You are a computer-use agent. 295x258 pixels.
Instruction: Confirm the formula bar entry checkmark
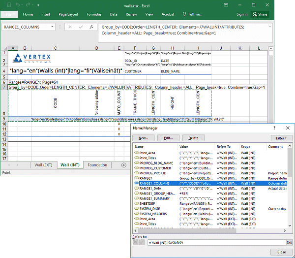[x=81, y=27]
